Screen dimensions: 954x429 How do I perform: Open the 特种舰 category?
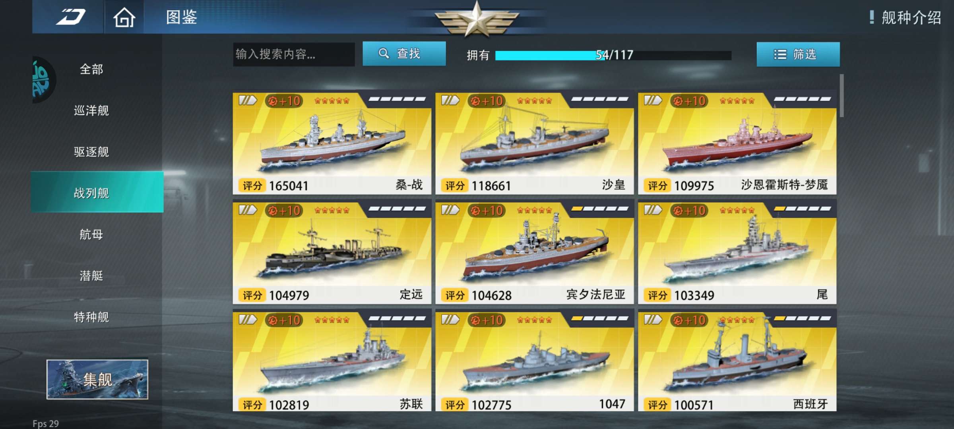click(91, 317)
